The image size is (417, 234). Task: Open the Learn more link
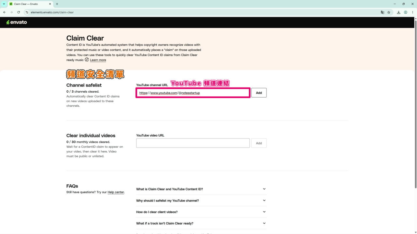[98, 60]
